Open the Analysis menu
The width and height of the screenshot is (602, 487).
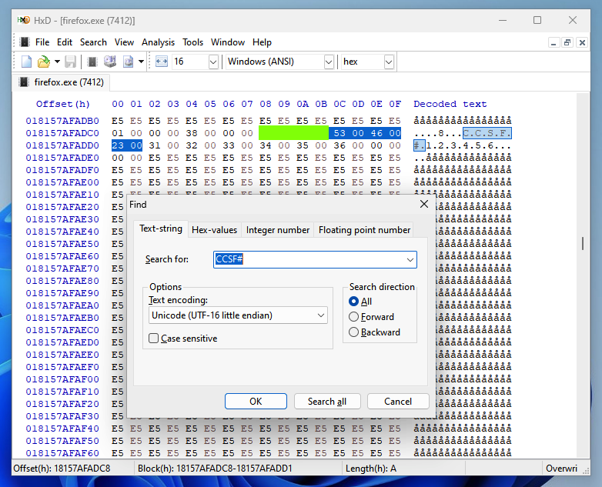click(158, 42)
